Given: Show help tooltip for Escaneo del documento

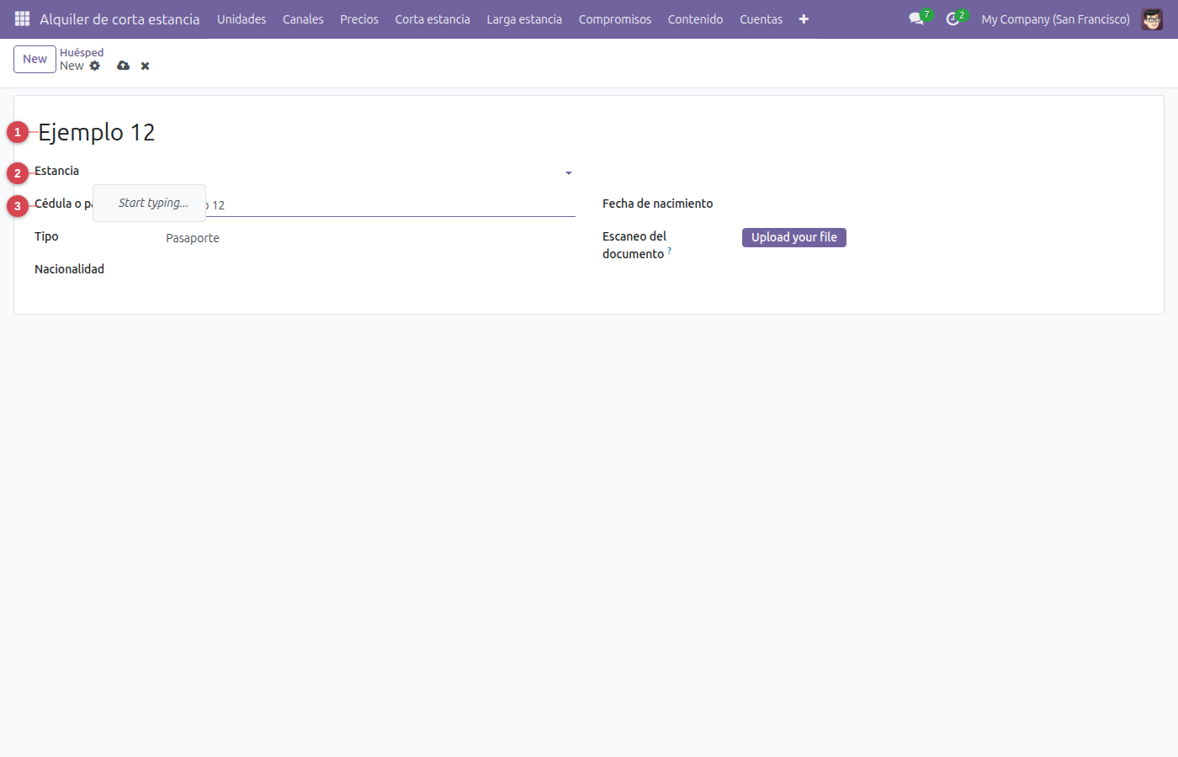Looking at the screenshot, I should [x=669, y=251].
